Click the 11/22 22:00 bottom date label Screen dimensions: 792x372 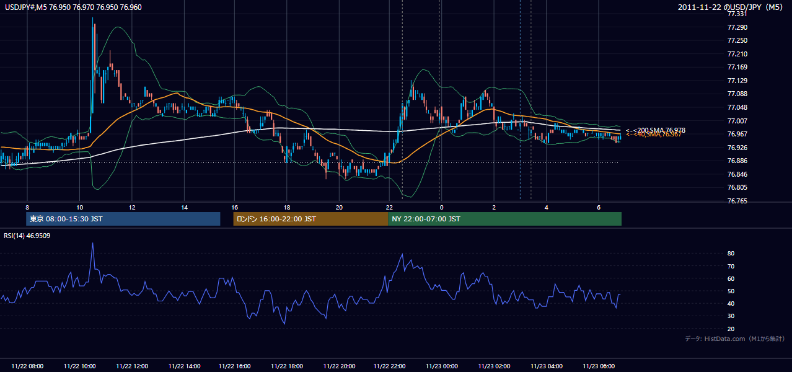point(390,366)
